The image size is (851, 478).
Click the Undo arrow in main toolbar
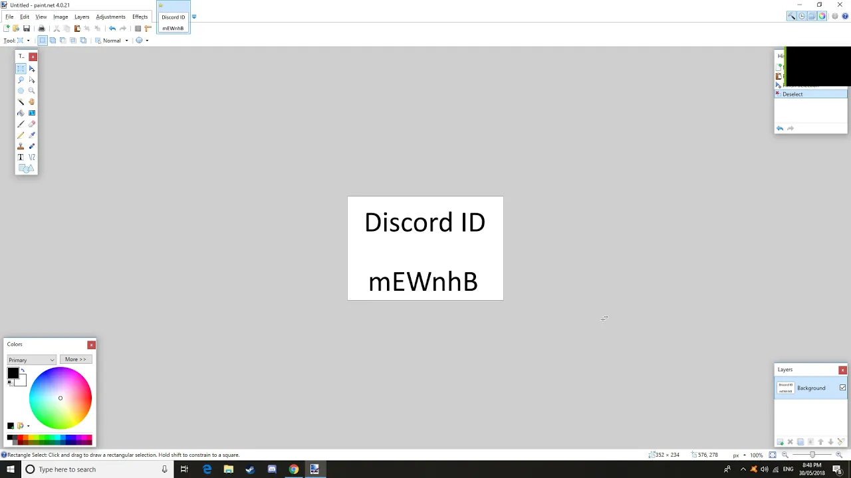pos(112,29)
